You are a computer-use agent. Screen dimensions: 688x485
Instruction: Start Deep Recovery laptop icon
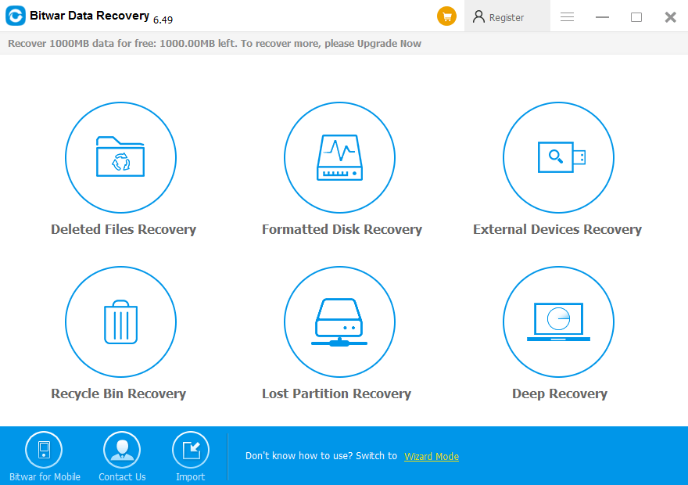[558, 322]
